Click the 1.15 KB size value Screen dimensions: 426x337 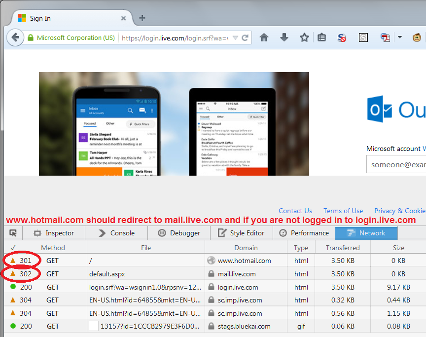point(398,313)
